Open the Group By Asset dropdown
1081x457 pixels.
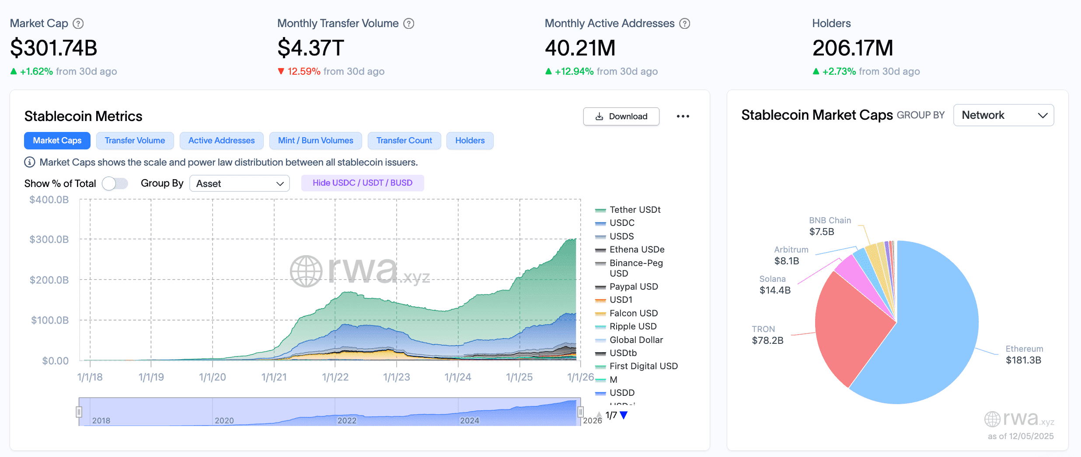click(x=239, y=183)
